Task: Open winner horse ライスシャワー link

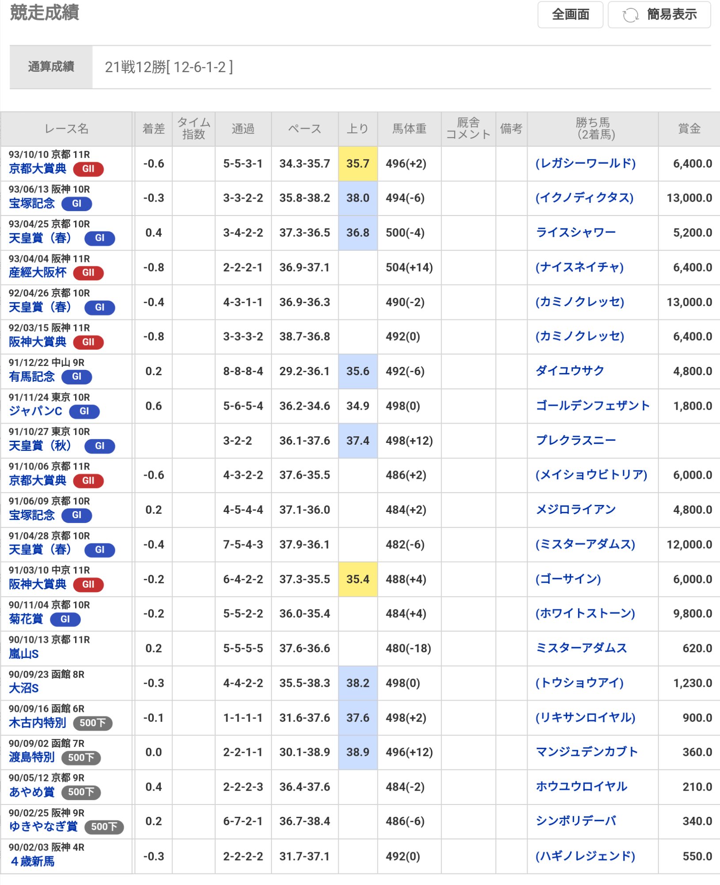Action: coord(575,232)
